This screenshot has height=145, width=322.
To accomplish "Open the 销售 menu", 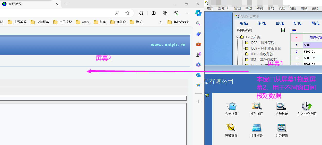I will pos(293,9).
